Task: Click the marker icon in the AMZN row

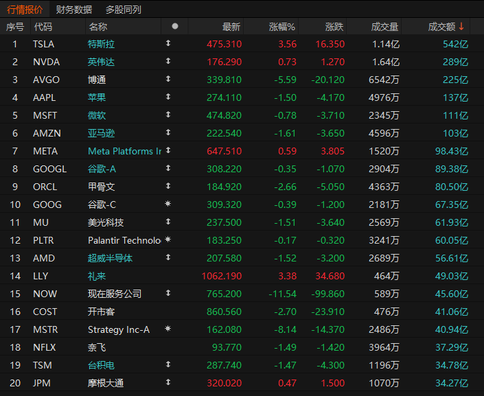Action: (168, 132)
